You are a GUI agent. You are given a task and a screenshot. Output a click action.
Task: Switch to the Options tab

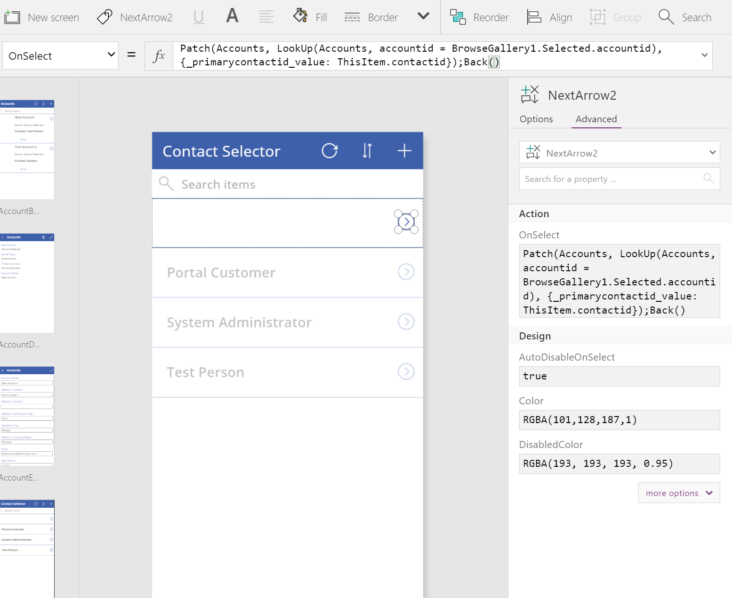536,119
